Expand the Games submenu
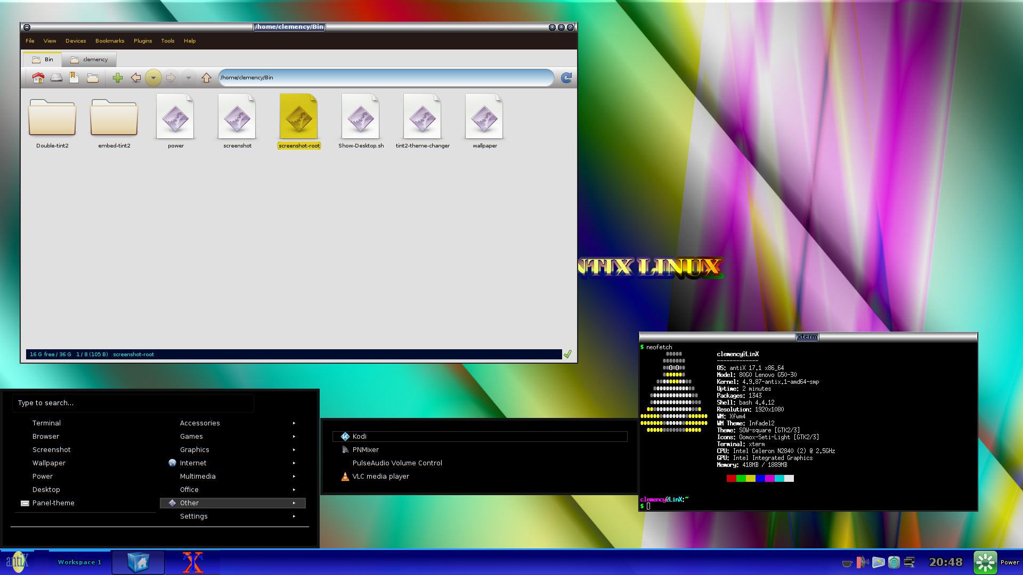 [x=233, y=437]
